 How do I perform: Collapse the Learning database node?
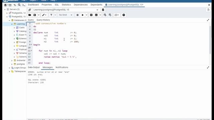click(x=12, y=24)
